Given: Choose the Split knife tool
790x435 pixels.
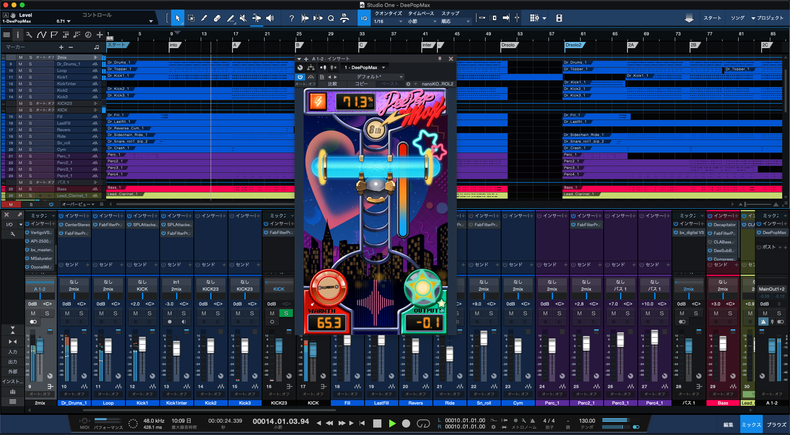Looking at the screenshot, I should pos(204,18).
